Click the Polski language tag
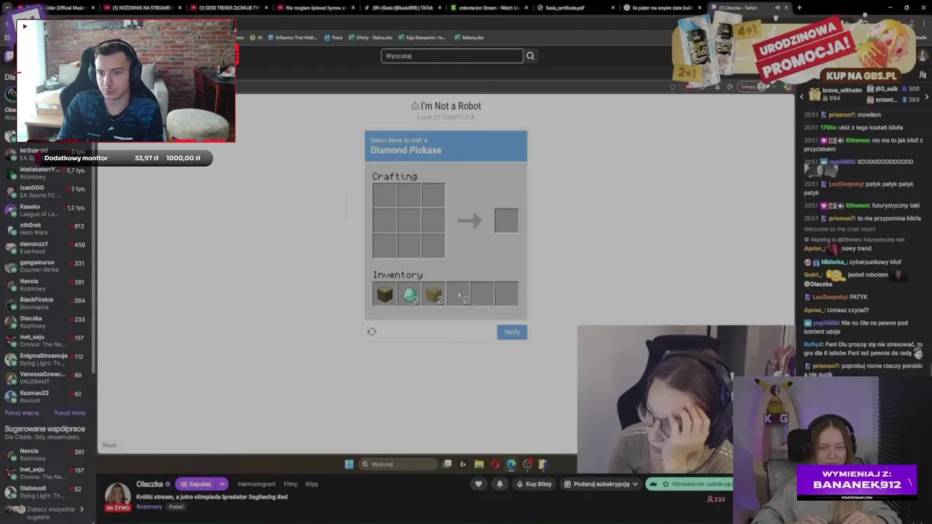This screenshot has width=932, height=524. click(x=176, y=507)
